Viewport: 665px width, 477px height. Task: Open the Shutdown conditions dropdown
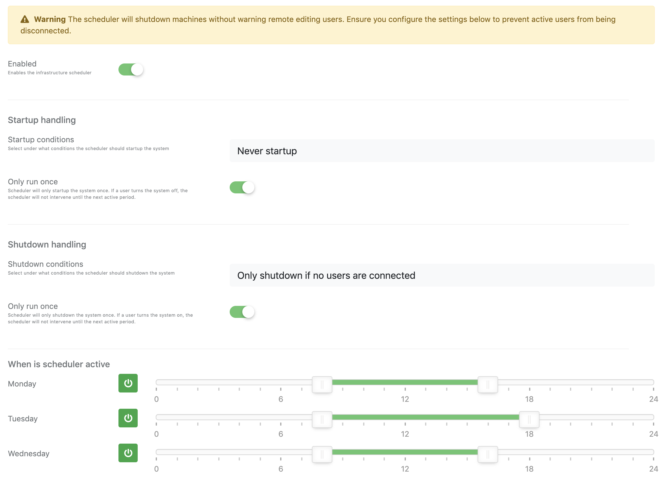point(442,275)
